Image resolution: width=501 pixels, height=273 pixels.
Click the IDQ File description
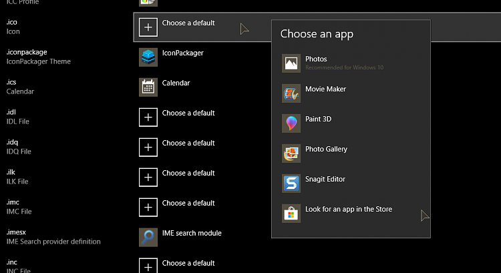tap(19, 152)
